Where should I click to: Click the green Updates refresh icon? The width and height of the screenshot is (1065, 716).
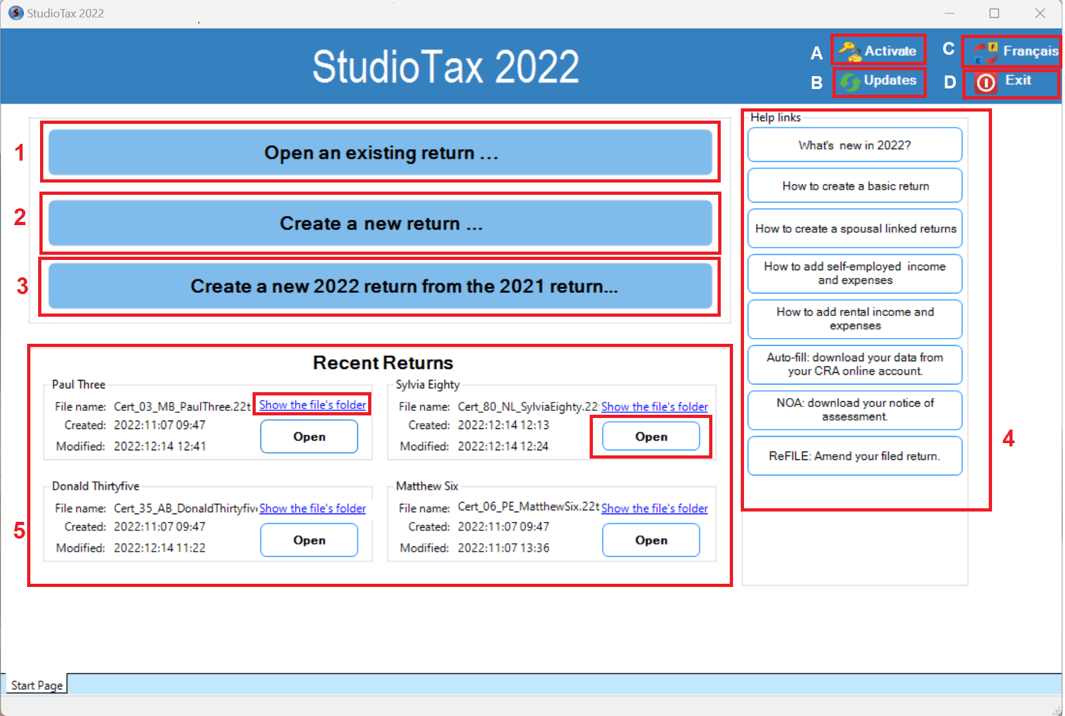tap(850, 82)
